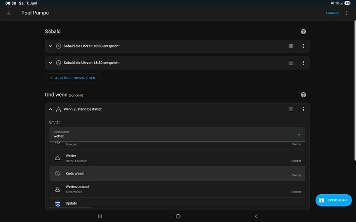The width and height of the screenshot is (356, 222).
Task: Add a trigger with Auslöser hinzufügen
Action: tap(72, 78)
